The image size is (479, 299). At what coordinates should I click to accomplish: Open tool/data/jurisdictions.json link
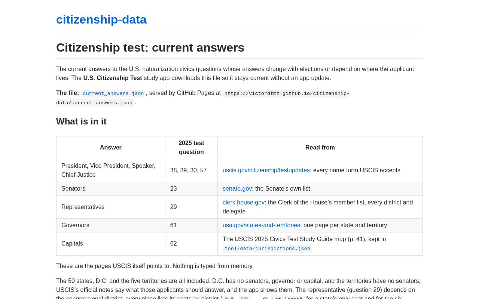point(267,249)
